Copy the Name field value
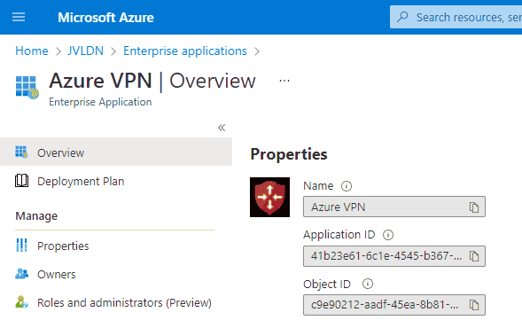This screenshot has width=522, height=320. (474, 207)
